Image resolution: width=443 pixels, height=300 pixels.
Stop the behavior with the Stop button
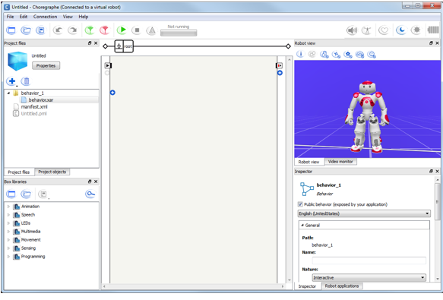137,30
